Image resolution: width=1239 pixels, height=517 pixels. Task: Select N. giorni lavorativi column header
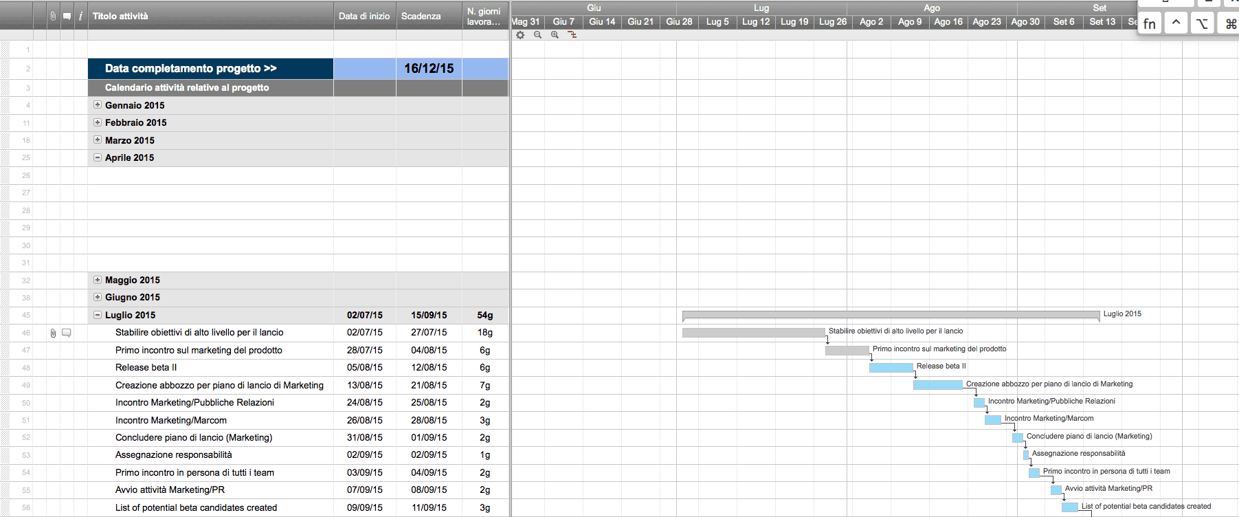coord(485,16)
